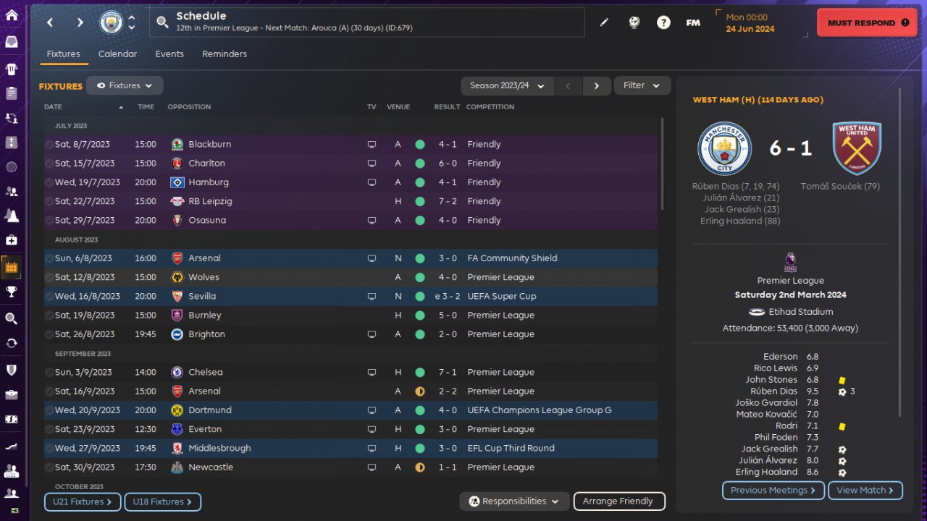Open competitions via the trophy icon
The width and height of the screenshot is (927, 521).
pyautogui.click(x=12, y=292)
